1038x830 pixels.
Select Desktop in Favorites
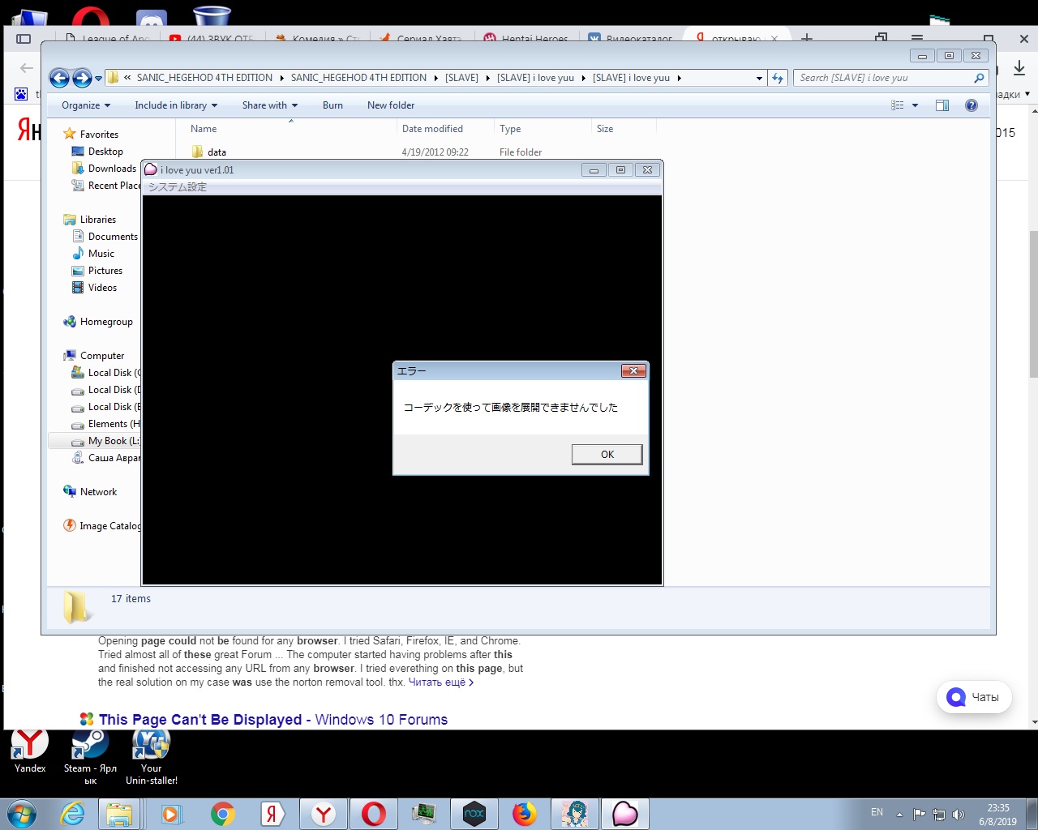105,152
